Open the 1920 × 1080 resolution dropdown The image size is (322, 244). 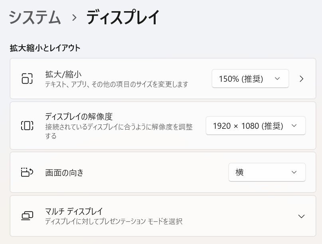(255, 126)
